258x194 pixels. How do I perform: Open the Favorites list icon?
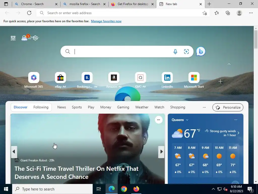217,13
